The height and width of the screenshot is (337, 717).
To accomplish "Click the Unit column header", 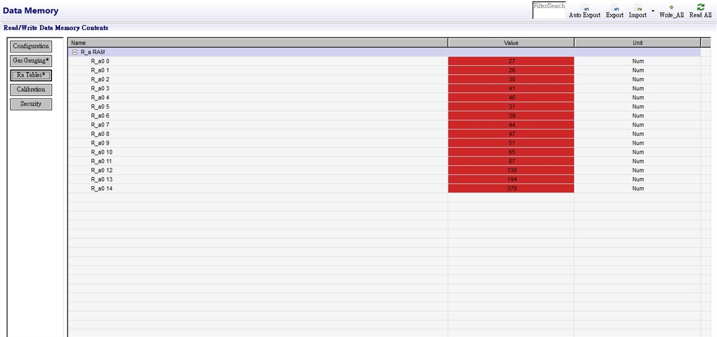I will (x=638, y=43).
